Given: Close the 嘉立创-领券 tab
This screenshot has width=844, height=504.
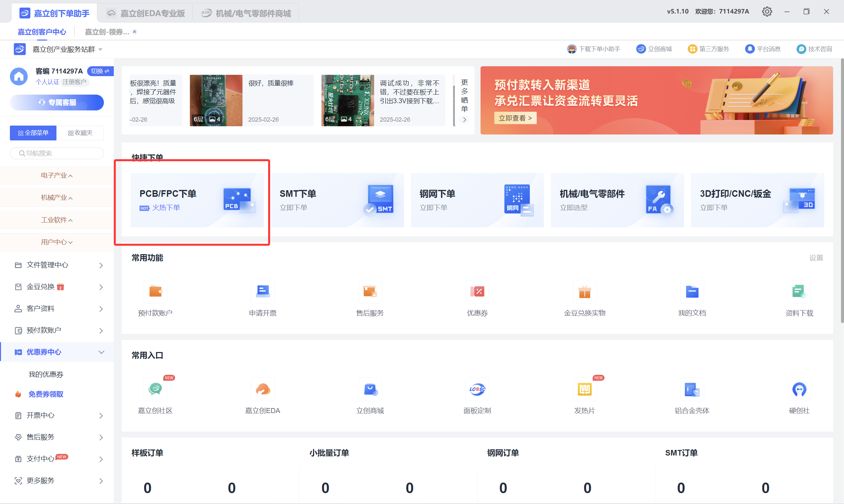Looking at the screenshot, I should [x=135, y=32].
